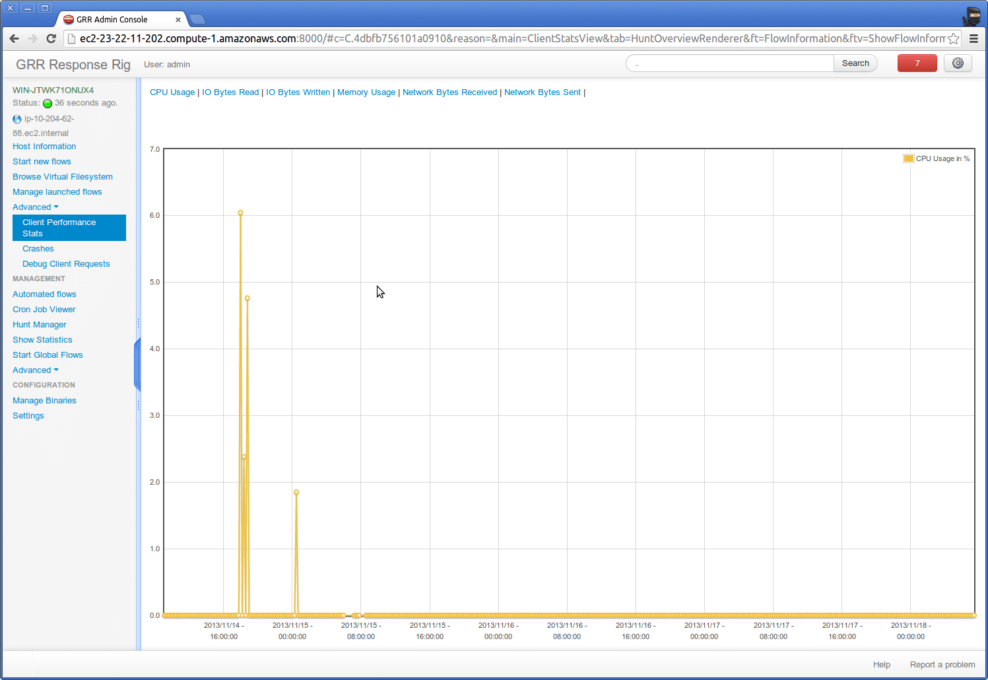Click the browser back arrow

[x=15, y=39]
